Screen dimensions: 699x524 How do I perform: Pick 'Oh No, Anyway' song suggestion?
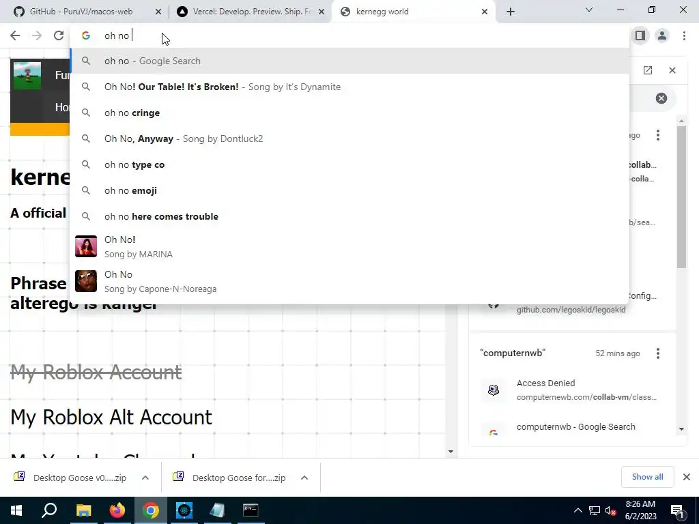(x=349, y=139)
